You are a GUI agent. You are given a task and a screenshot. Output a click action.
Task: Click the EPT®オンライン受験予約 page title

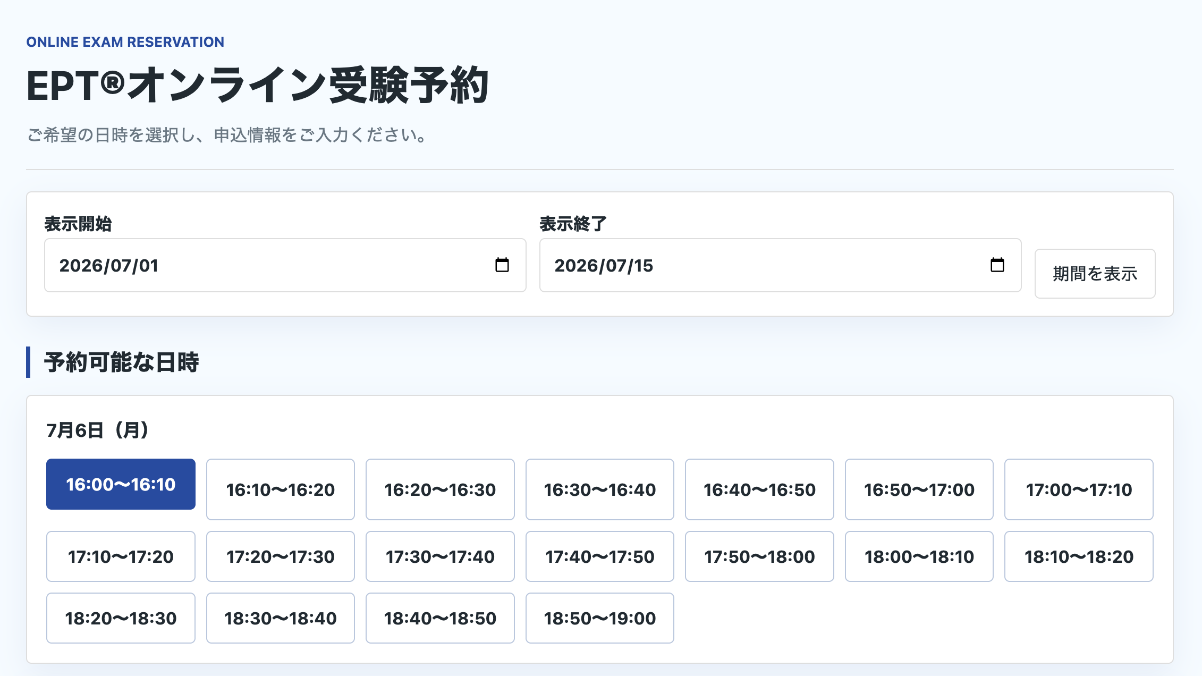(257, 85)
